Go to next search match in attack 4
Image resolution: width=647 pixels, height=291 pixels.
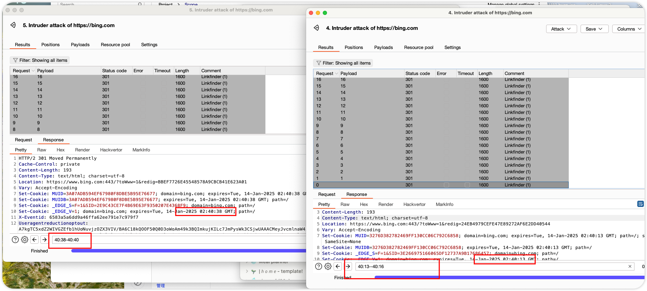(x=348, y=266)
